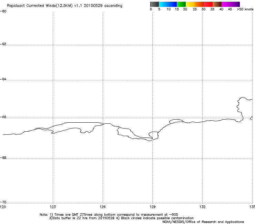Click the latitude label -68

(x=3, y=158)
